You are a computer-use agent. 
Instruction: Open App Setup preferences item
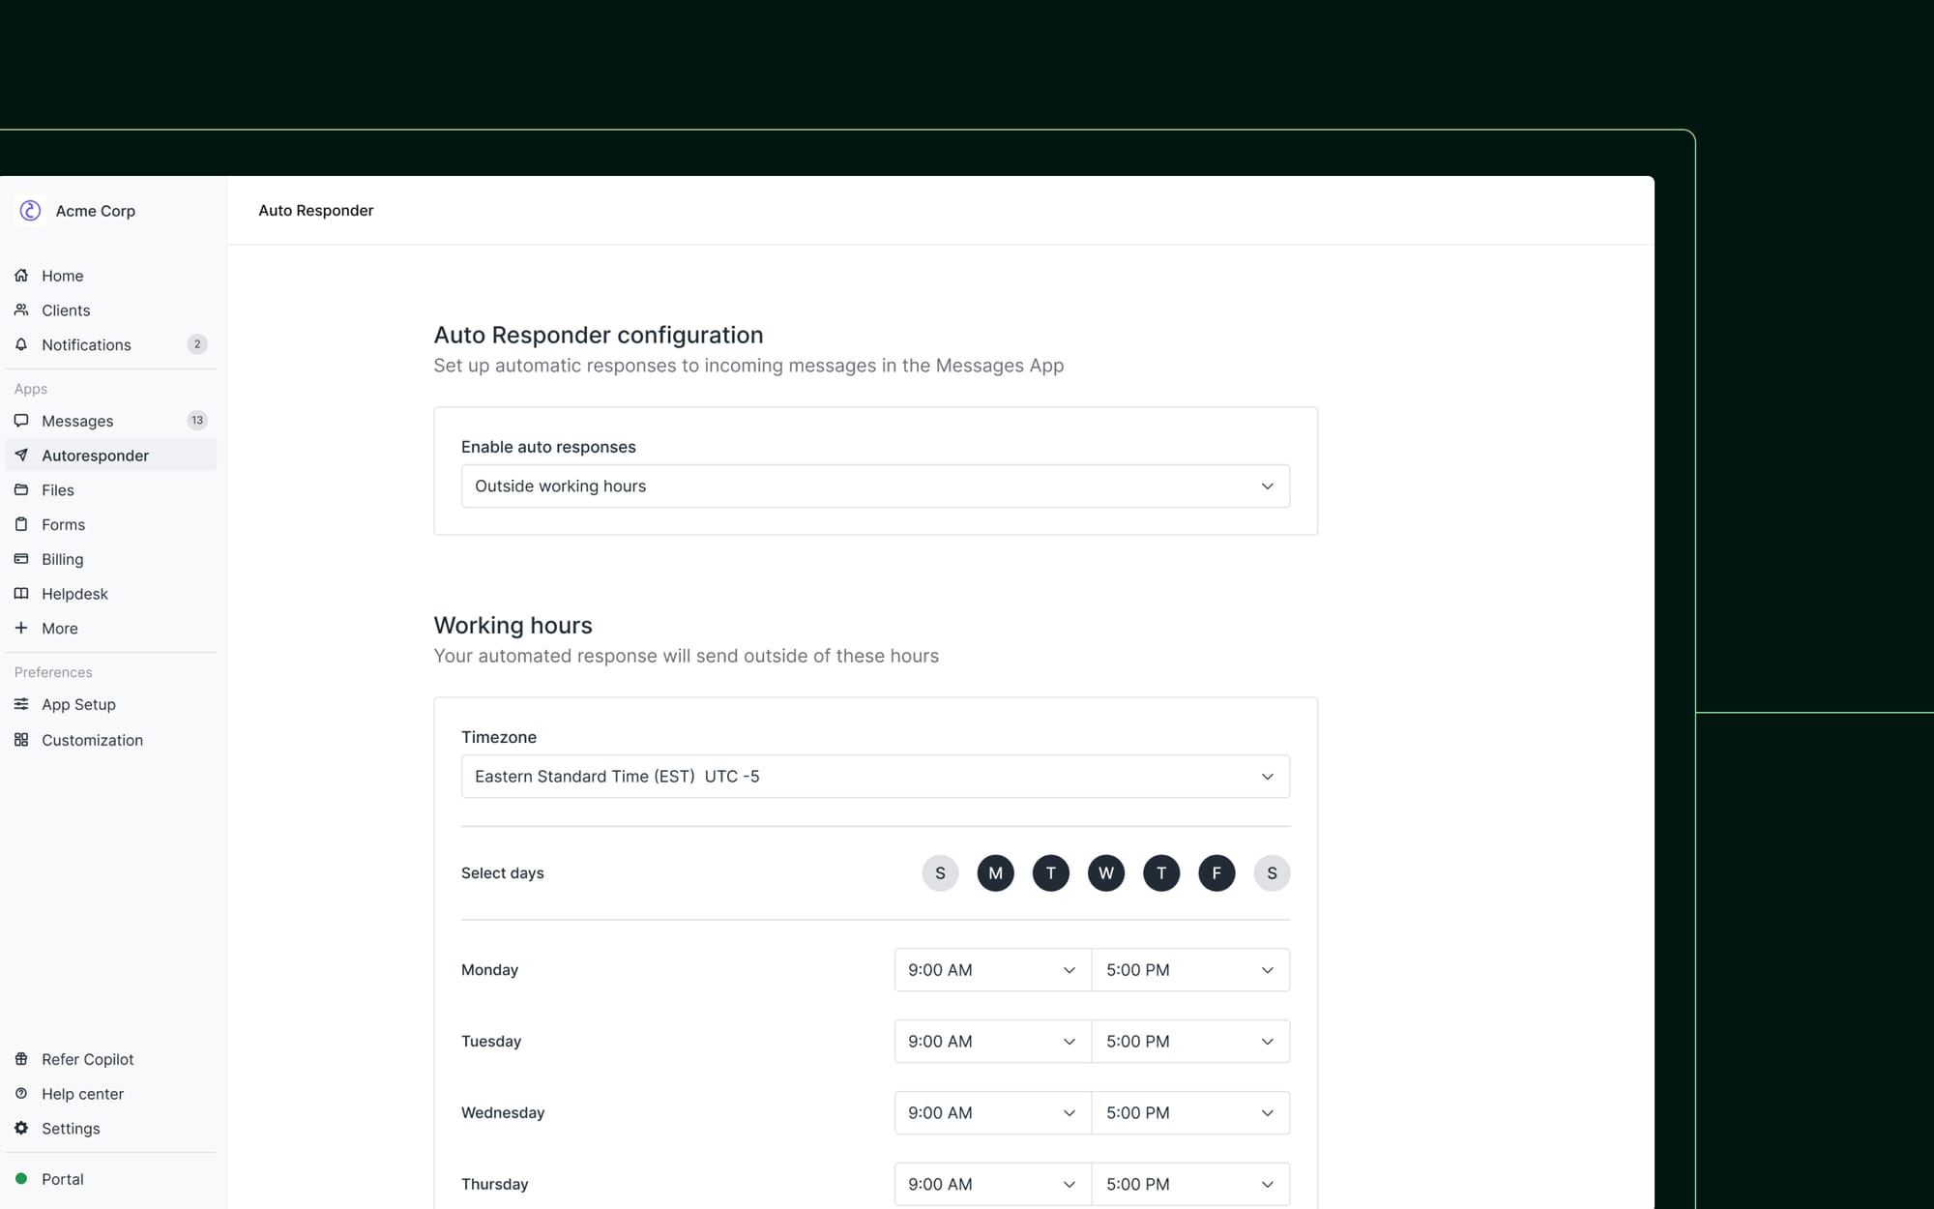(78, 705)
